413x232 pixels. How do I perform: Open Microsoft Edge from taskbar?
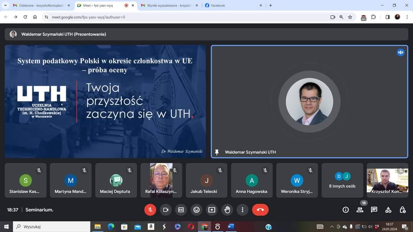[x=111, y=227]
